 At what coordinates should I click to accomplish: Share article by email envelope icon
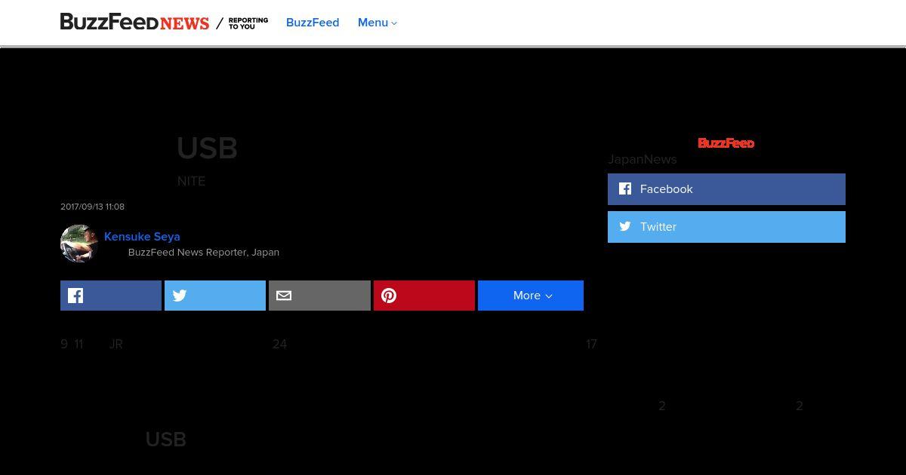(x=319, y=296)
